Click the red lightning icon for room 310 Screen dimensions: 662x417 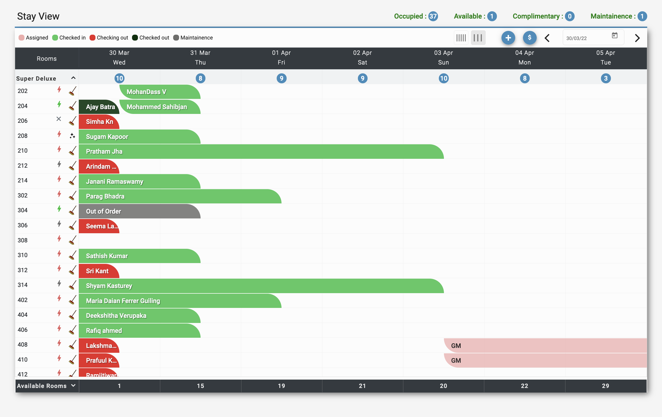click(59, 253)
